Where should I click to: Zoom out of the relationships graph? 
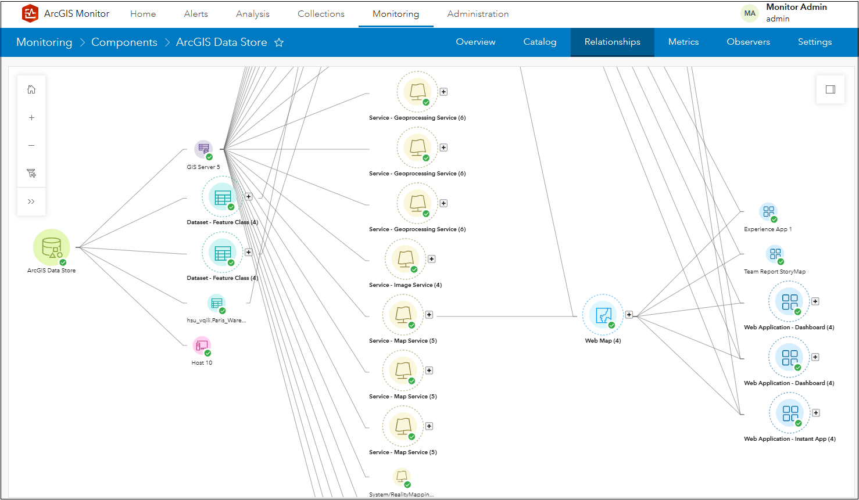coord(31,145)
